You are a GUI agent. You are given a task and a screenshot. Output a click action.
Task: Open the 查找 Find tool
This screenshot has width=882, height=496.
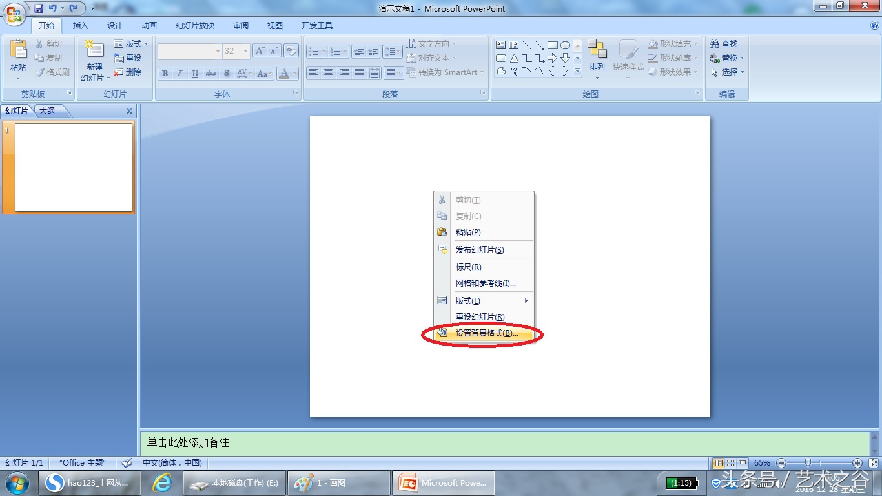[724, 44]
